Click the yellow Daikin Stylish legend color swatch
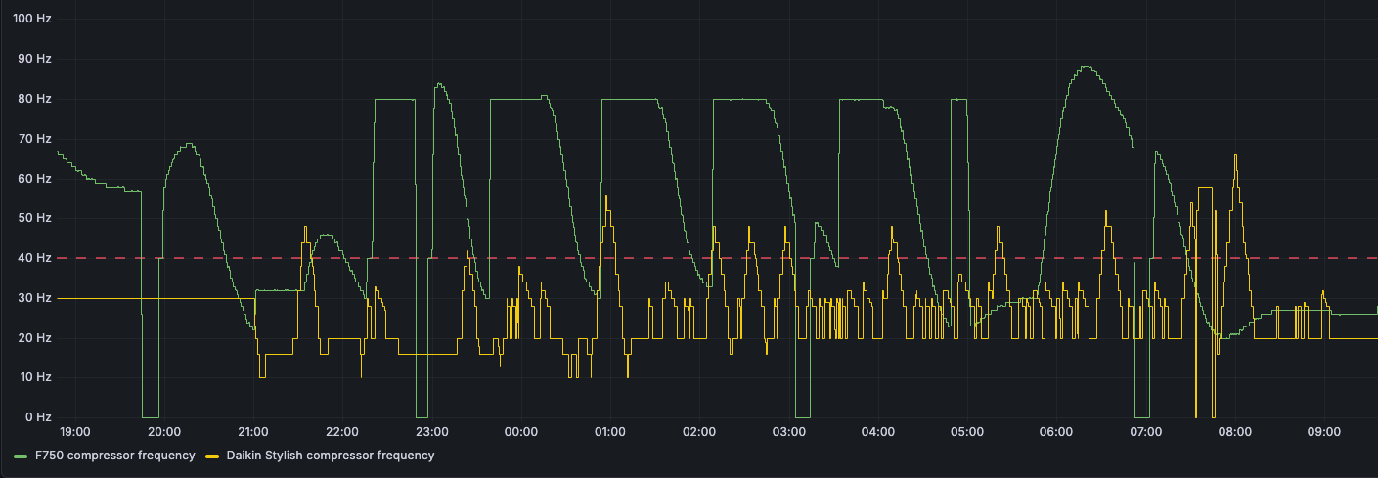Viewport: 1378px width, 478px height. (212, 456)
